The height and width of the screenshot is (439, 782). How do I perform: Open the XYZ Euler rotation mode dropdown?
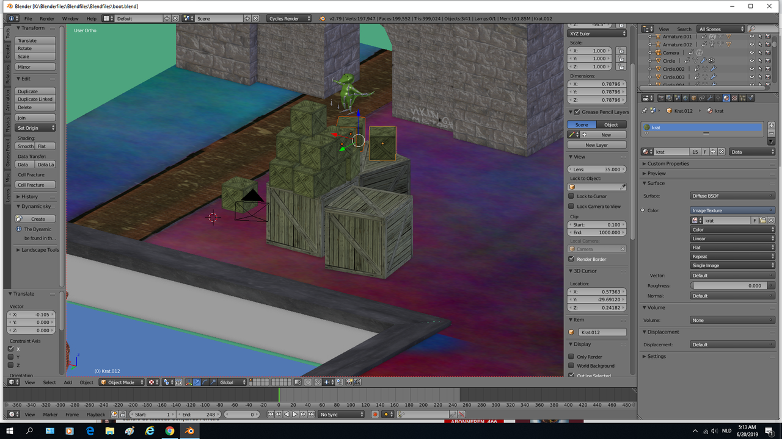(597, 34)
